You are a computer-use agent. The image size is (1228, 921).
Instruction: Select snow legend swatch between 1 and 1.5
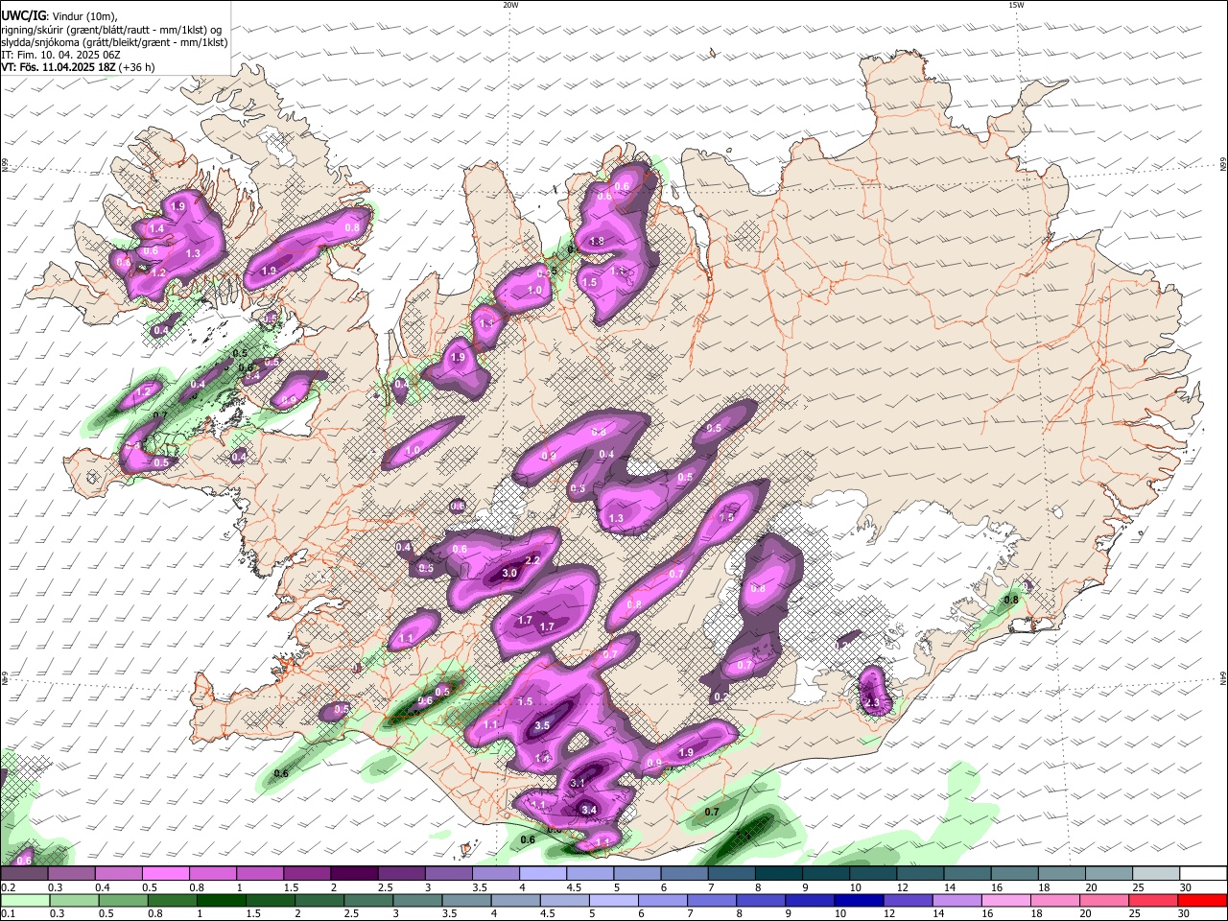(x=260, y=873)
